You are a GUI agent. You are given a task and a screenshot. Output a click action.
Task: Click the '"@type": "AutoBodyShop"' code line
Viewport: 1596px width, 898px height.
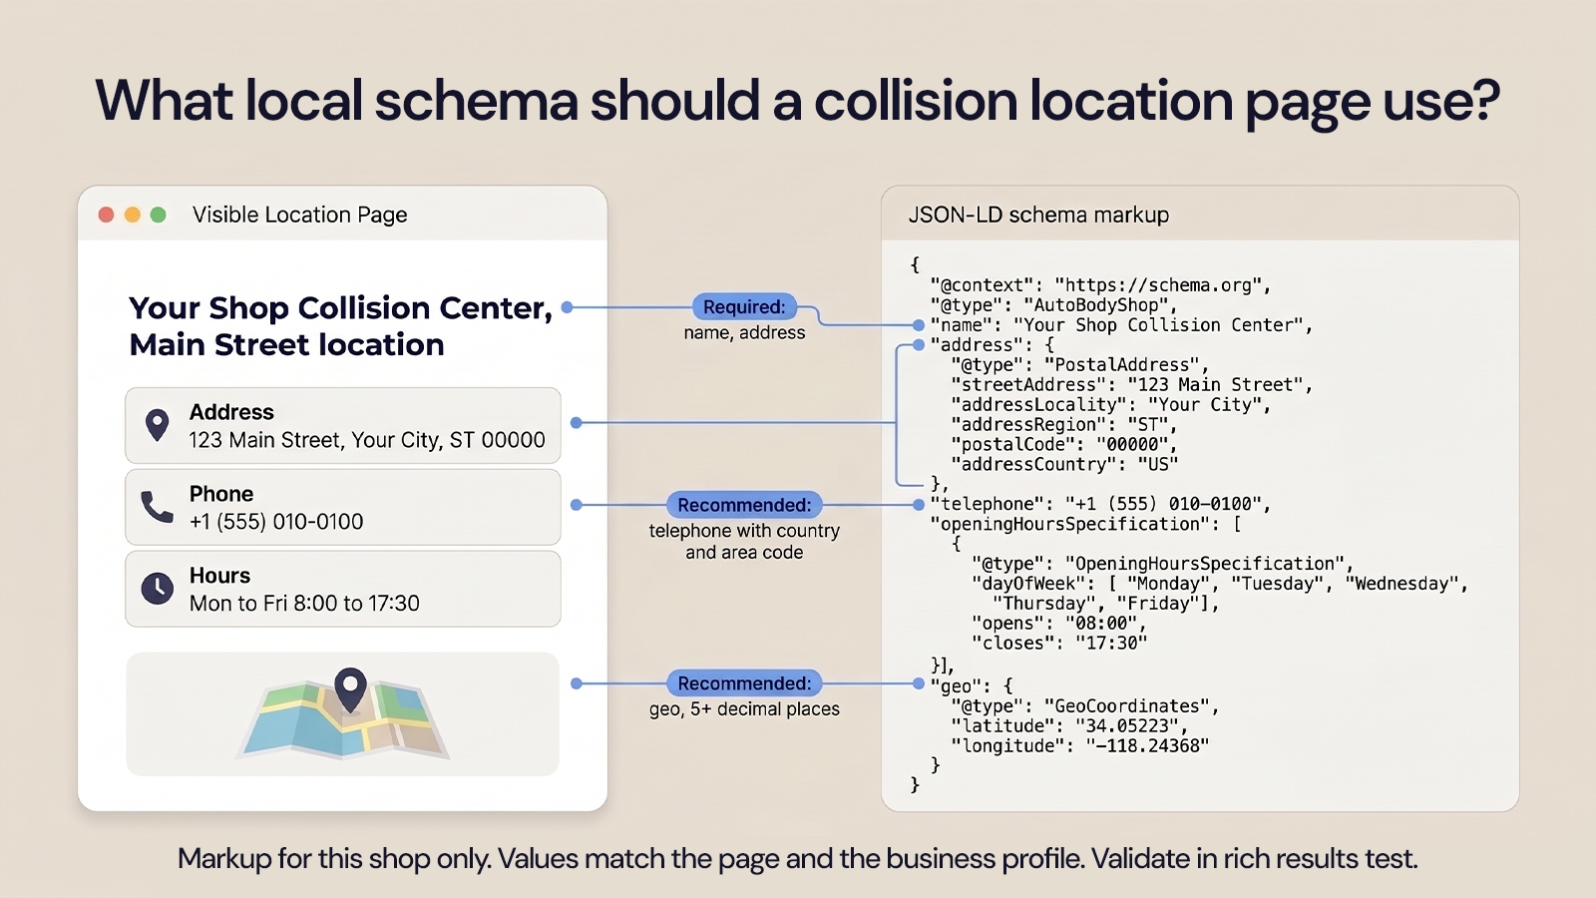click(x=1054, y=305)
